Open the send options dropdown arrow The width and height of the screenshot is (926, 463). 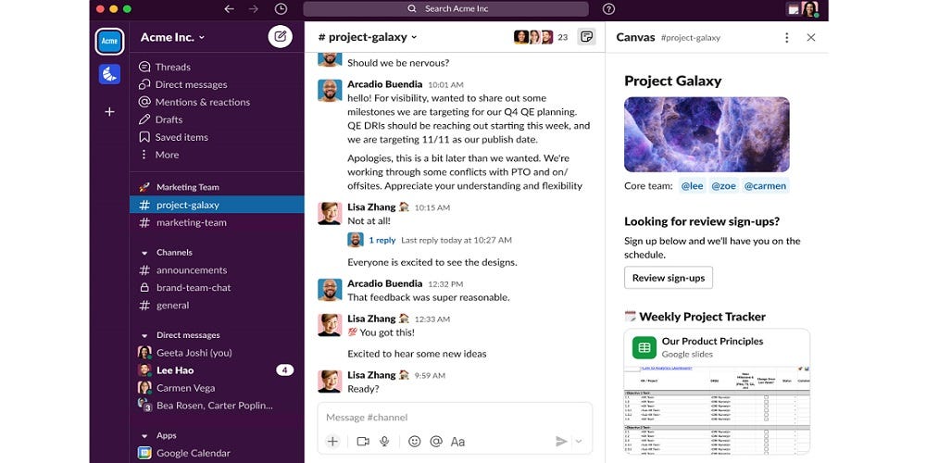tap(579, 441)
